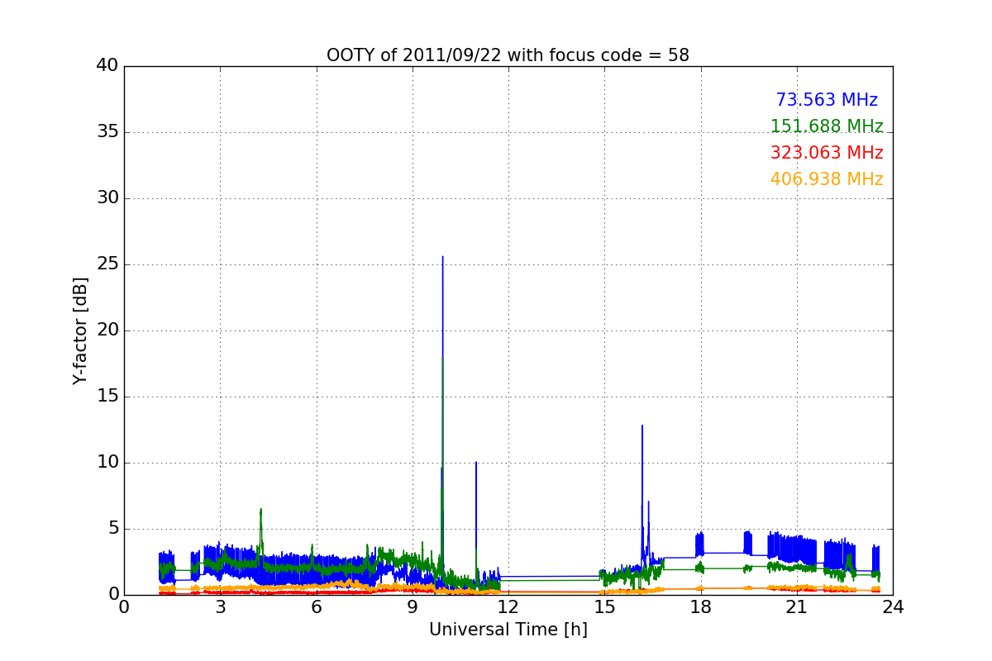The height and width of the screenshot is (661, 992).
Task: Click the x-axis tick label 15
Action: tap(604, 607)
